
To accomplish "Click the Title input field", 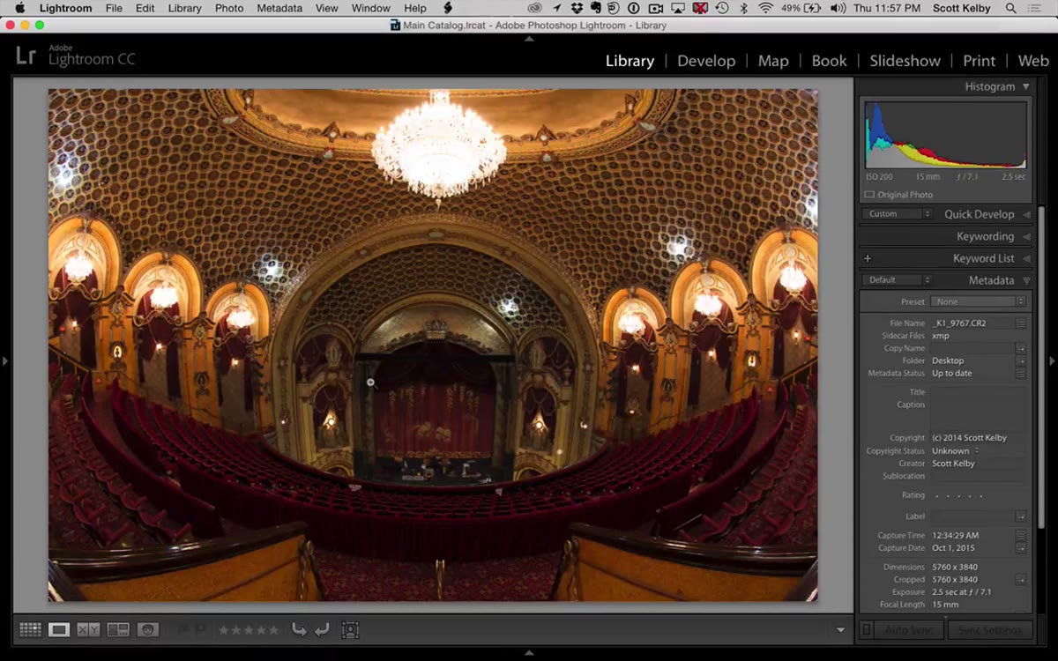I will [x=978, y=392].
